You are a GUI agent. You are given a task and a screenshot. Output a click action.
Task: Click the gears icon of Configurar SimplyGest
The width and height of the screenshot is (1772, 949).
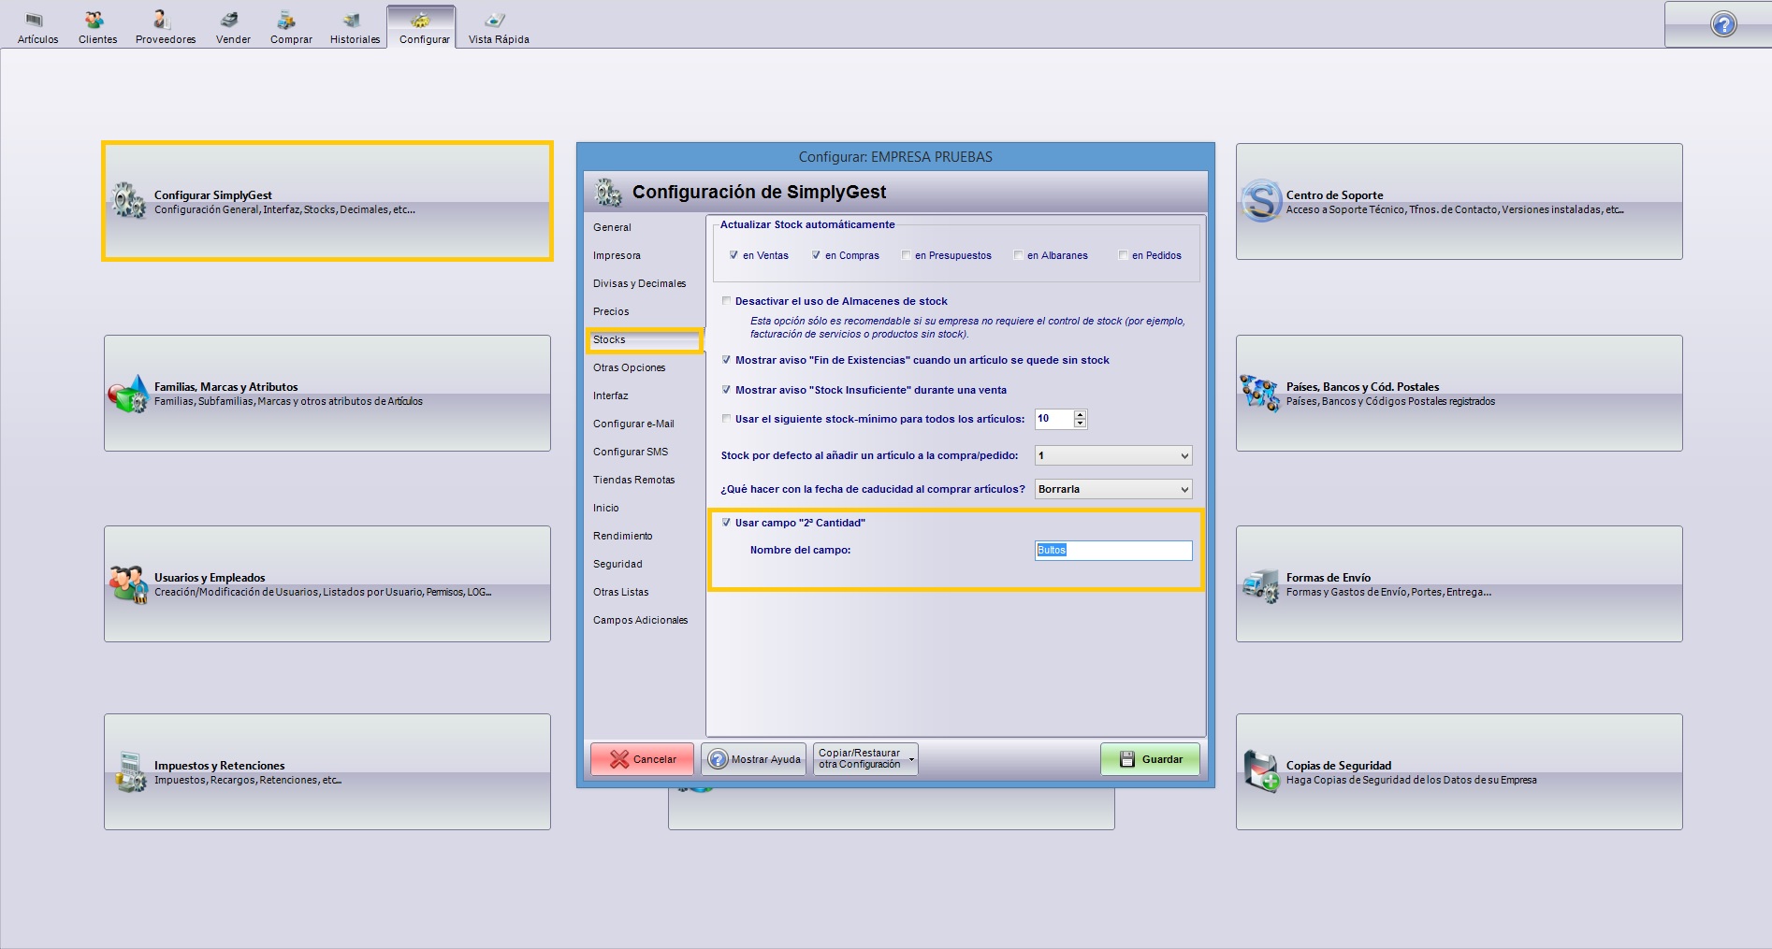tap(128, 201)
